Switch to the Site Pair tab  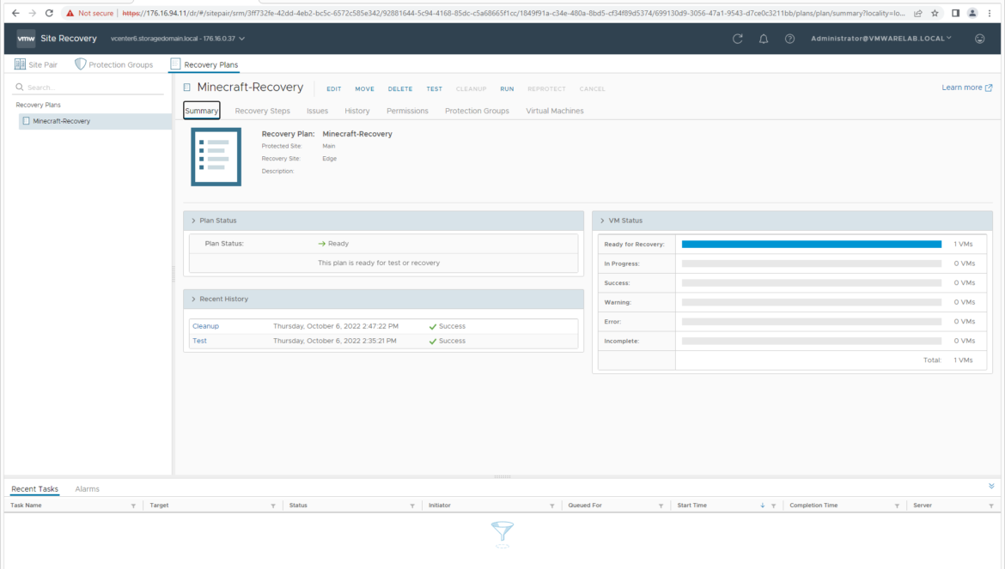click(36, 64)
